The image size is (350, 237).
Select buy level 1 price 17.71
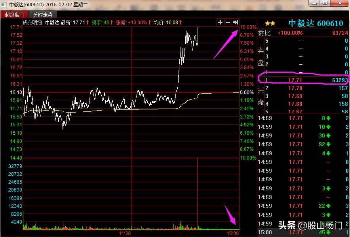pos(295,80)
